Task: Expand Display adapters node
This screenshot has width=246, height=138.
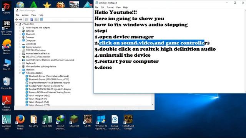Action: coord(20,47)
